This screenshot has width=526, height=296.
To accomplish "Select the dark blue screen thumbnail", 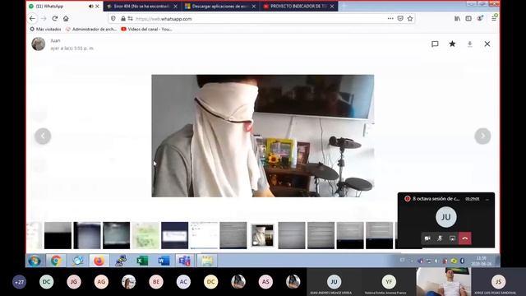I will 175,235.
